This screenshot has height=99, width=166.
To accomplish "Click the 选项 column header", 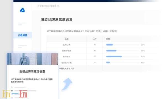I will 67,39.
